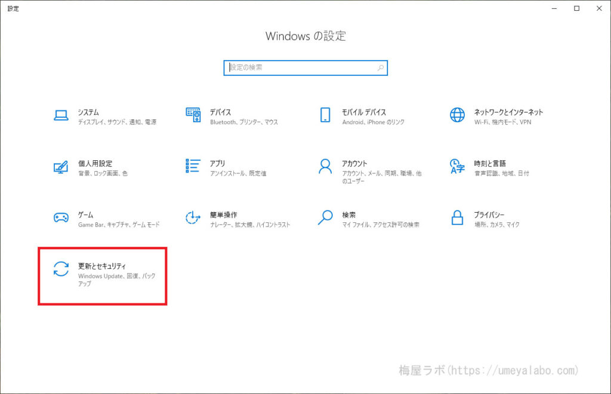611x394 pixels.
Task: Open the システム laptop icon
Action: [61, 115]
